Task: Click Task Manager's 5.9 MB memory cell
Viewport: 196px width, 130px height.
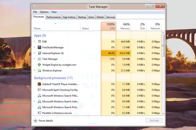Action: (x=123, y=59)
